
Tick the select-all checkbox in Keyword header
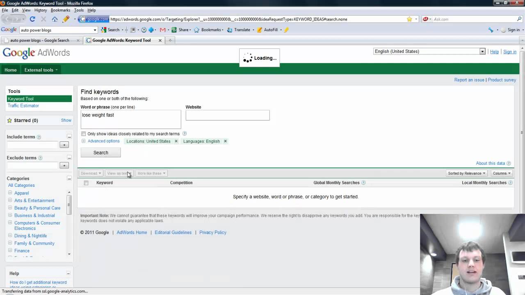click(x=86, y=183)
